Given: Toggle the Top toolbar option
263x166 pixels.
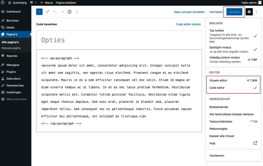Looking at the screenshot, I should point(233,36).
